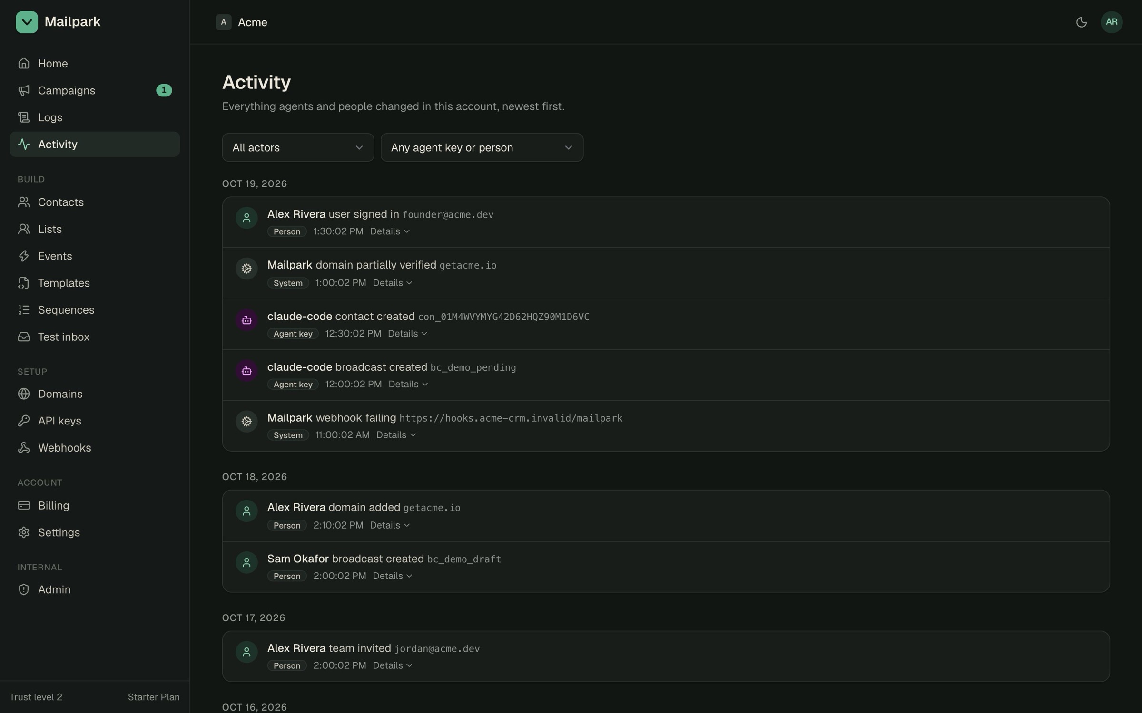Click system gear icon for webhook failing

click(246, 421)
